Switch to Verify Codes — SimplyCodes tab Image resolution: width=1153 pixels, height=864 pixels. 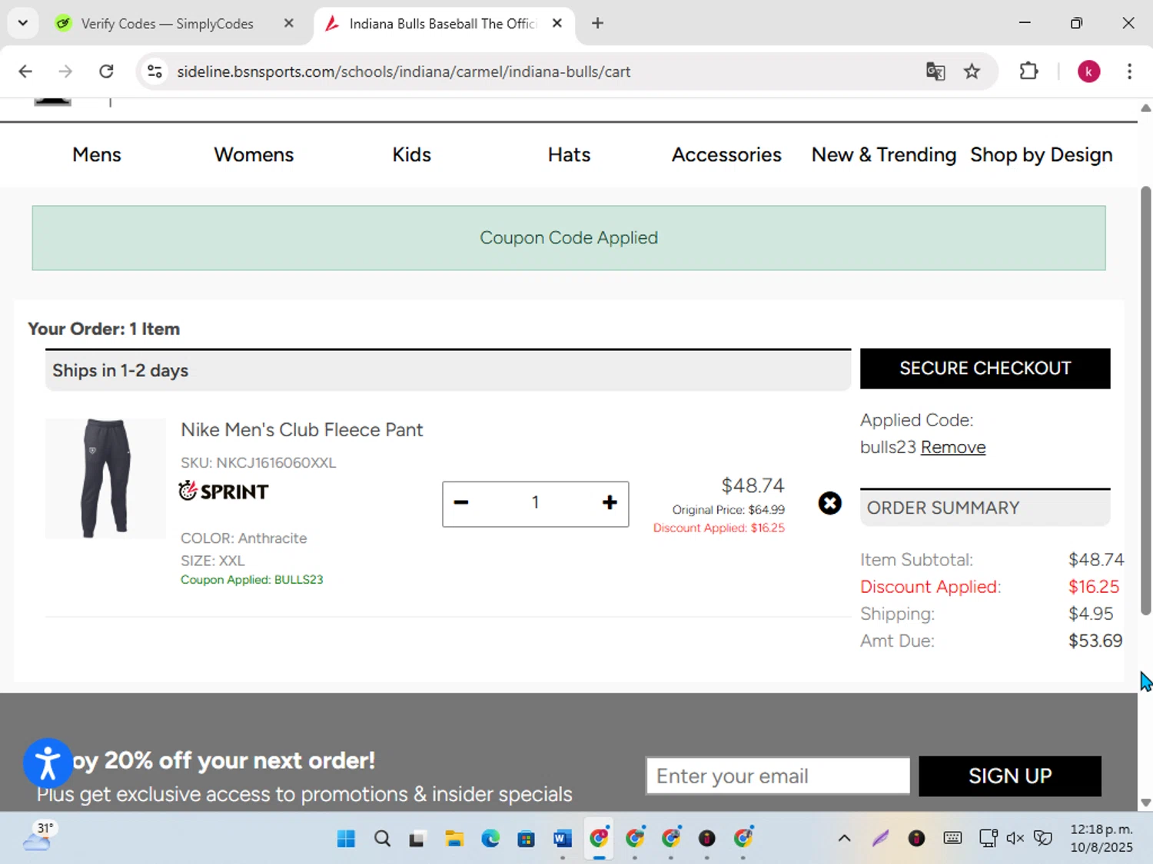(167, 24)
